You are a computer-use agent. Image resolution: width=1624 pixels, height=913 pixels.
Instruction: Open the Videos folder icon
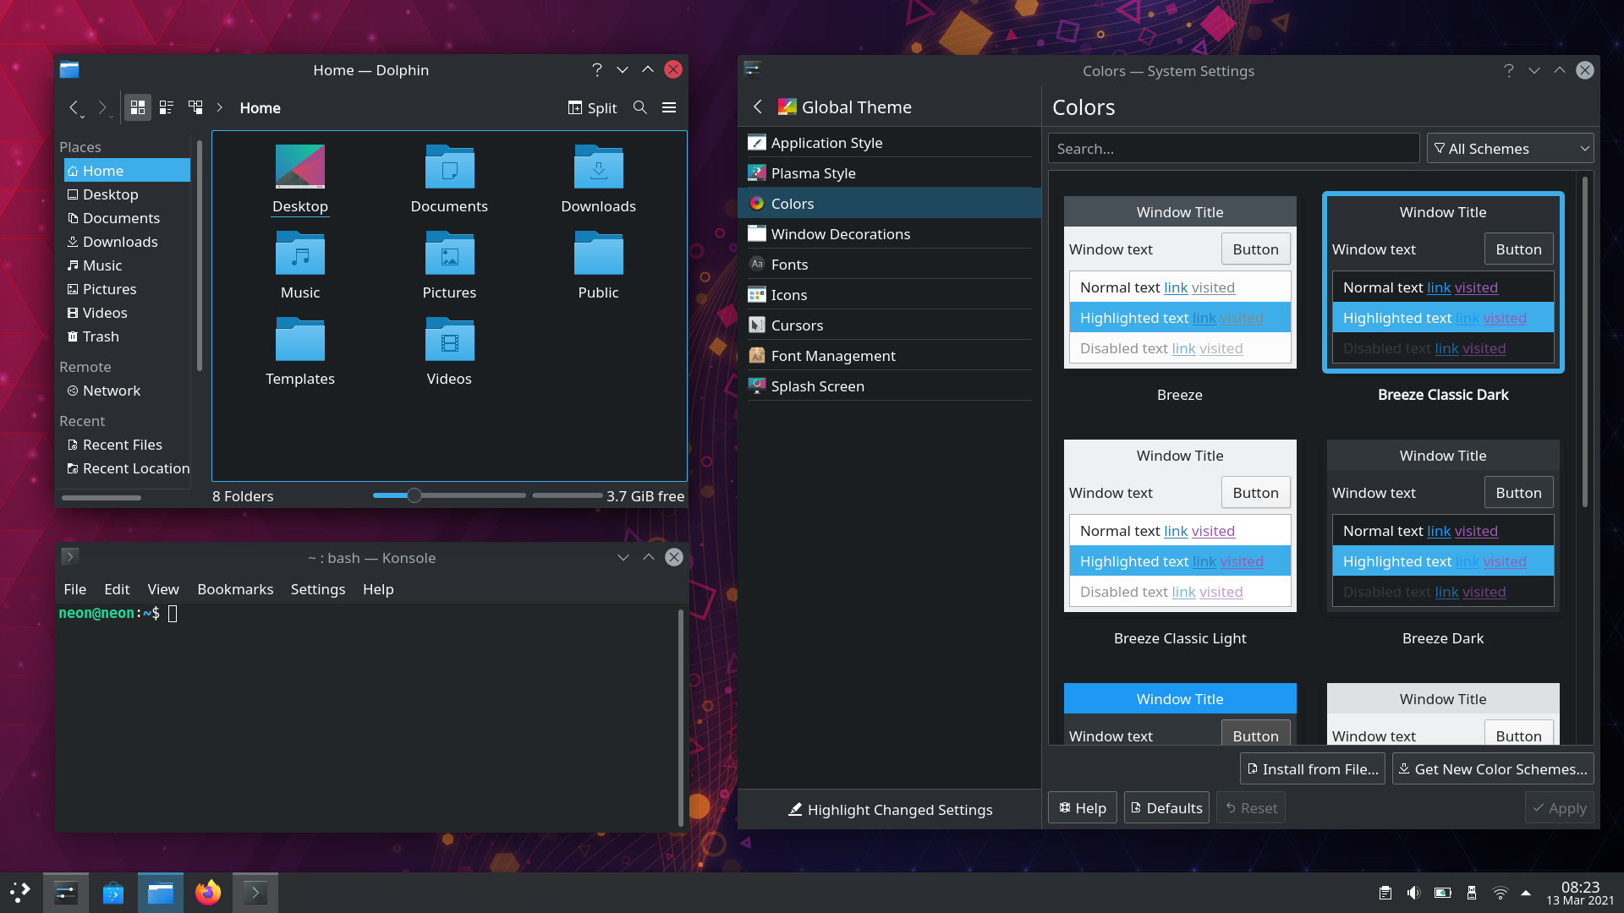[449, 339]
